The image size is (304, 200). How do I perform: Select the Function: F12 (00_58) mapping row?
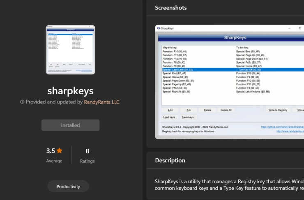(233, 59)
